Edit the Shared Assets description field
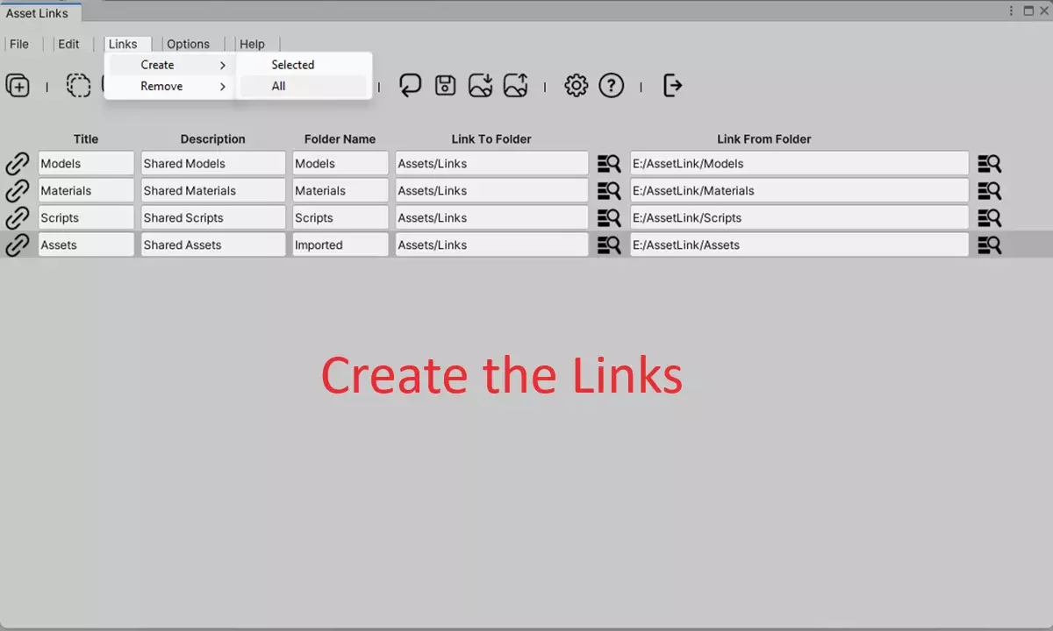The width and height of the screenshot is (1053, 631). pyautogui.click(x=213, y=245)
